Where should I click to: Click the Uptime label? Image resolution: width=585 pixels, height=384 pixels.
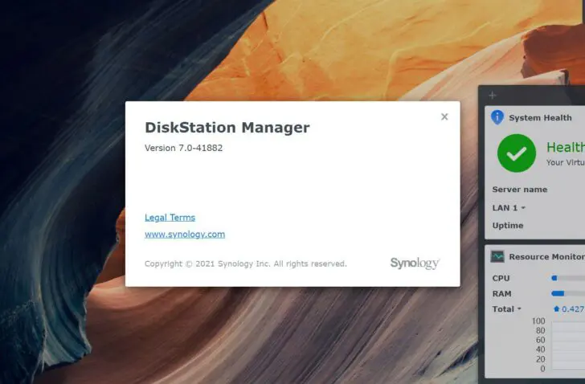click(x=508, y=226)
